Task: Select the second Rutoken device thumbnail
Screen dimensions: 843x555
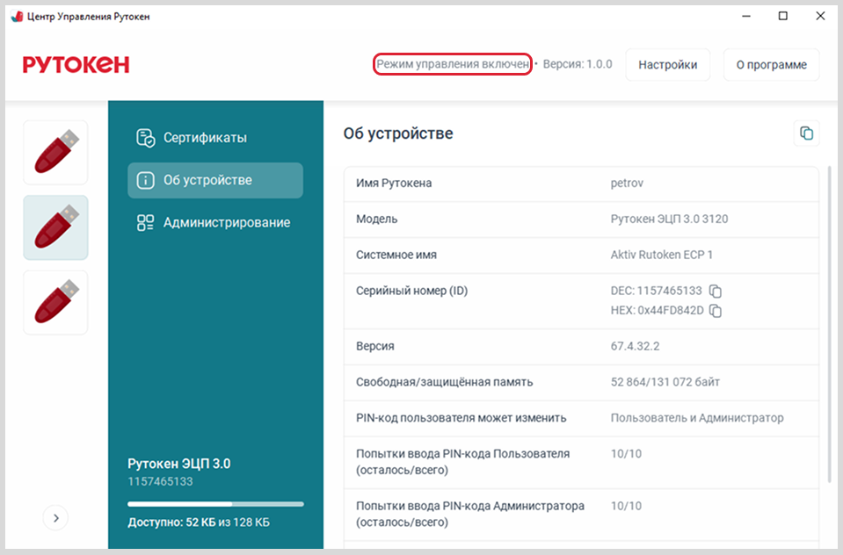Action: point(55,227)
